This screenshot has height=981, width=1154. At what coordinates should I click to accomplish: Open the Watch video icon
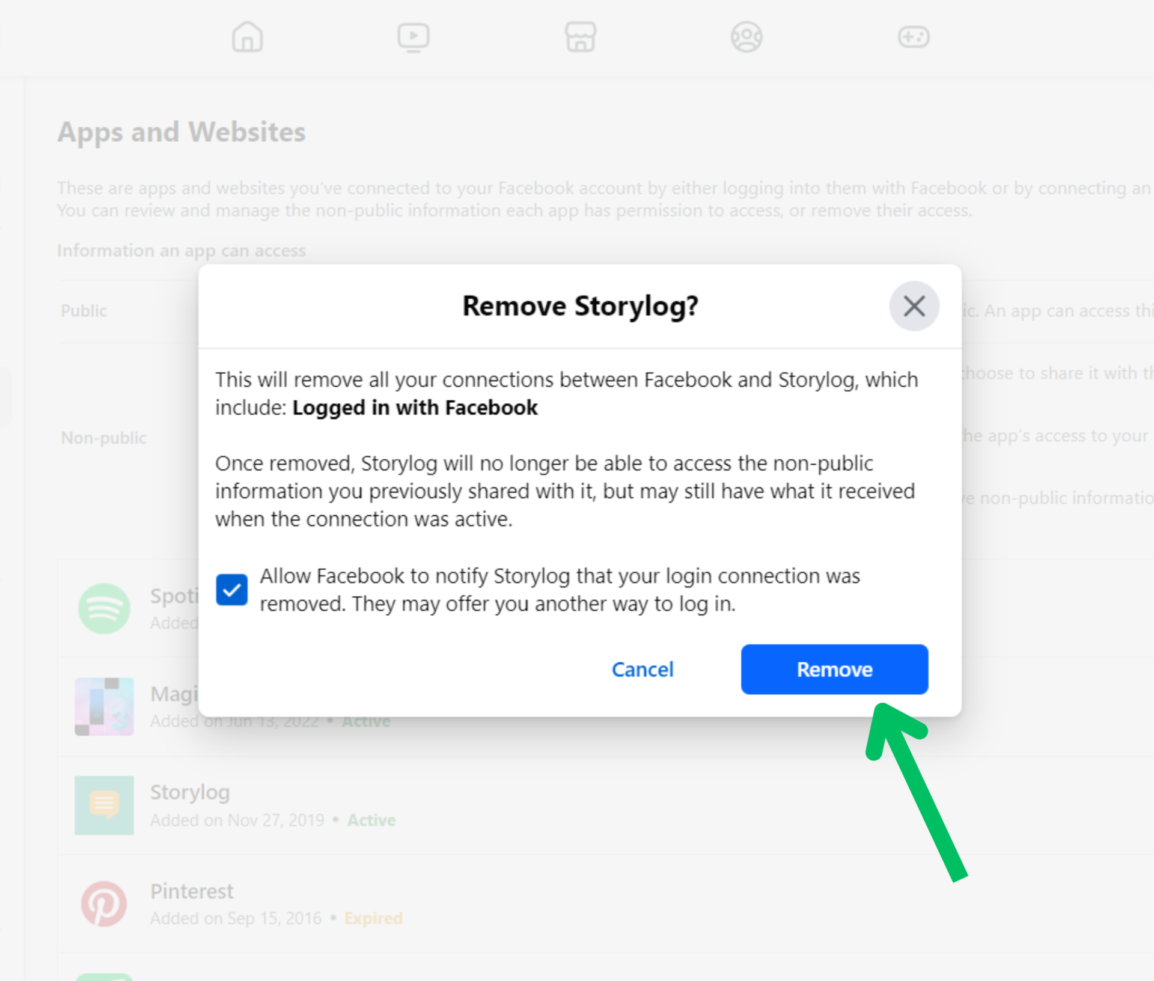pyautogui.click(x=414, y=37)
